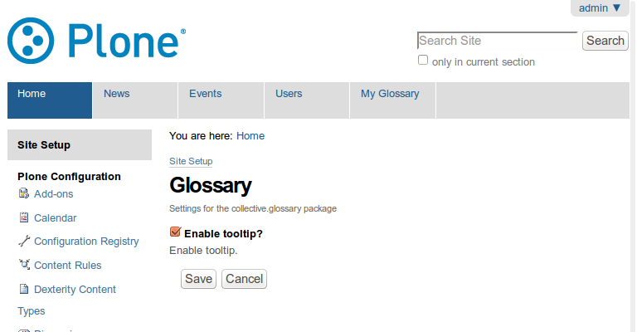Viewport: 637px width, 332px height.
Task: Click the Home breadcrumb link
Action: tap(250, 136)
